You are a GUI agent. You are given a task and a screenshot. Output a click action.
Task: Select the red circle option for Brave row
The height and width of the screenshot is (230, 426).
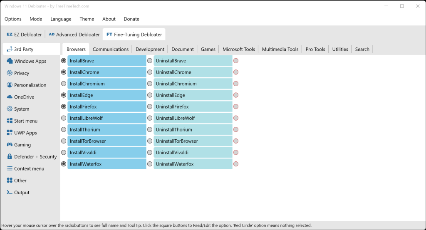(x=236, y=61)
